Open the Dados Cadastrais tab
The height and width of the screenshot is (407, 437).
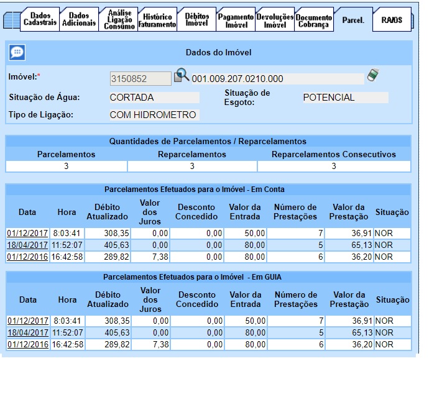click(41, 20)
